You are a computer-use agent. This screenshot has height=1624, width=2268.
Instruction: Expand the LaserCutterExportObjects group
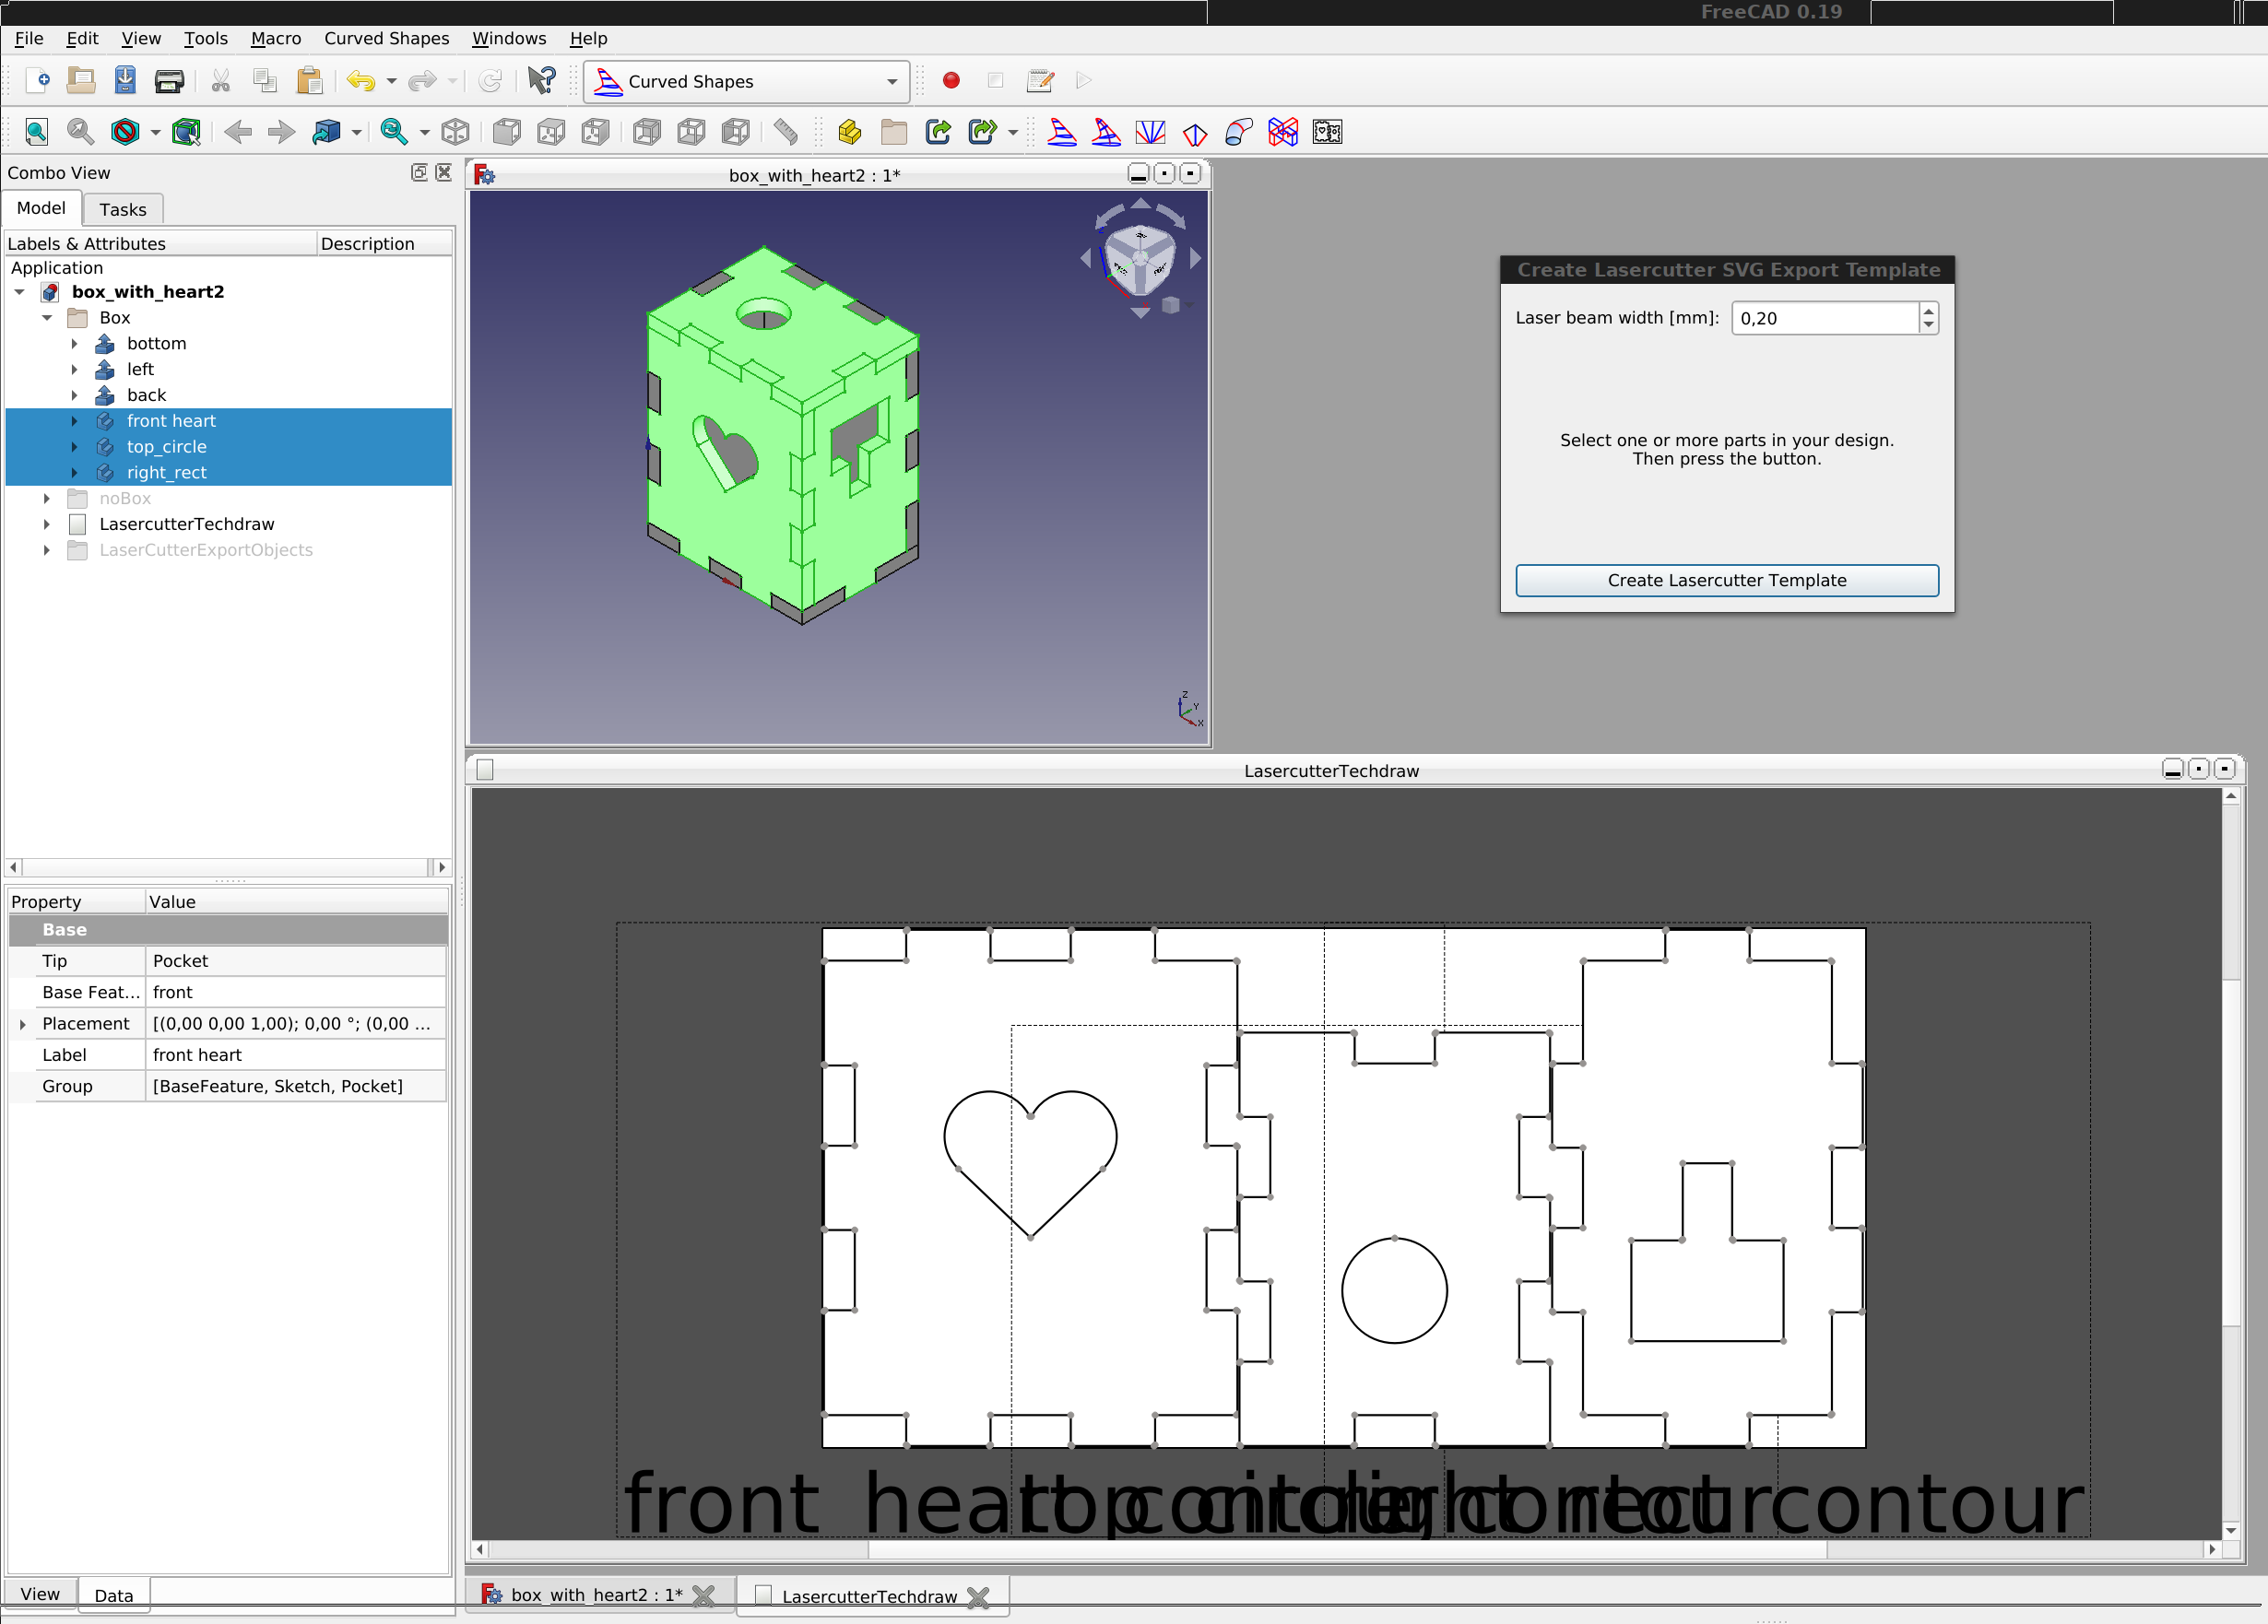coord(47,551)
